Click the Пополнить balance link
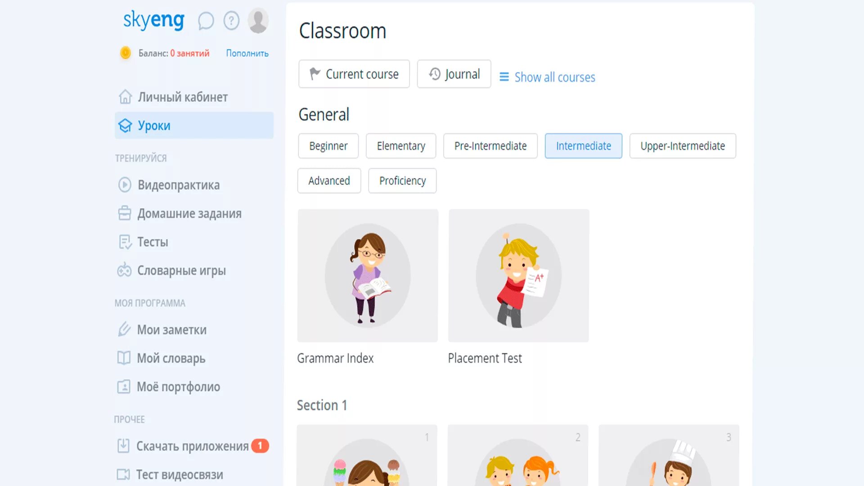This screenshot has height=486, width=864. click(247, 54)
